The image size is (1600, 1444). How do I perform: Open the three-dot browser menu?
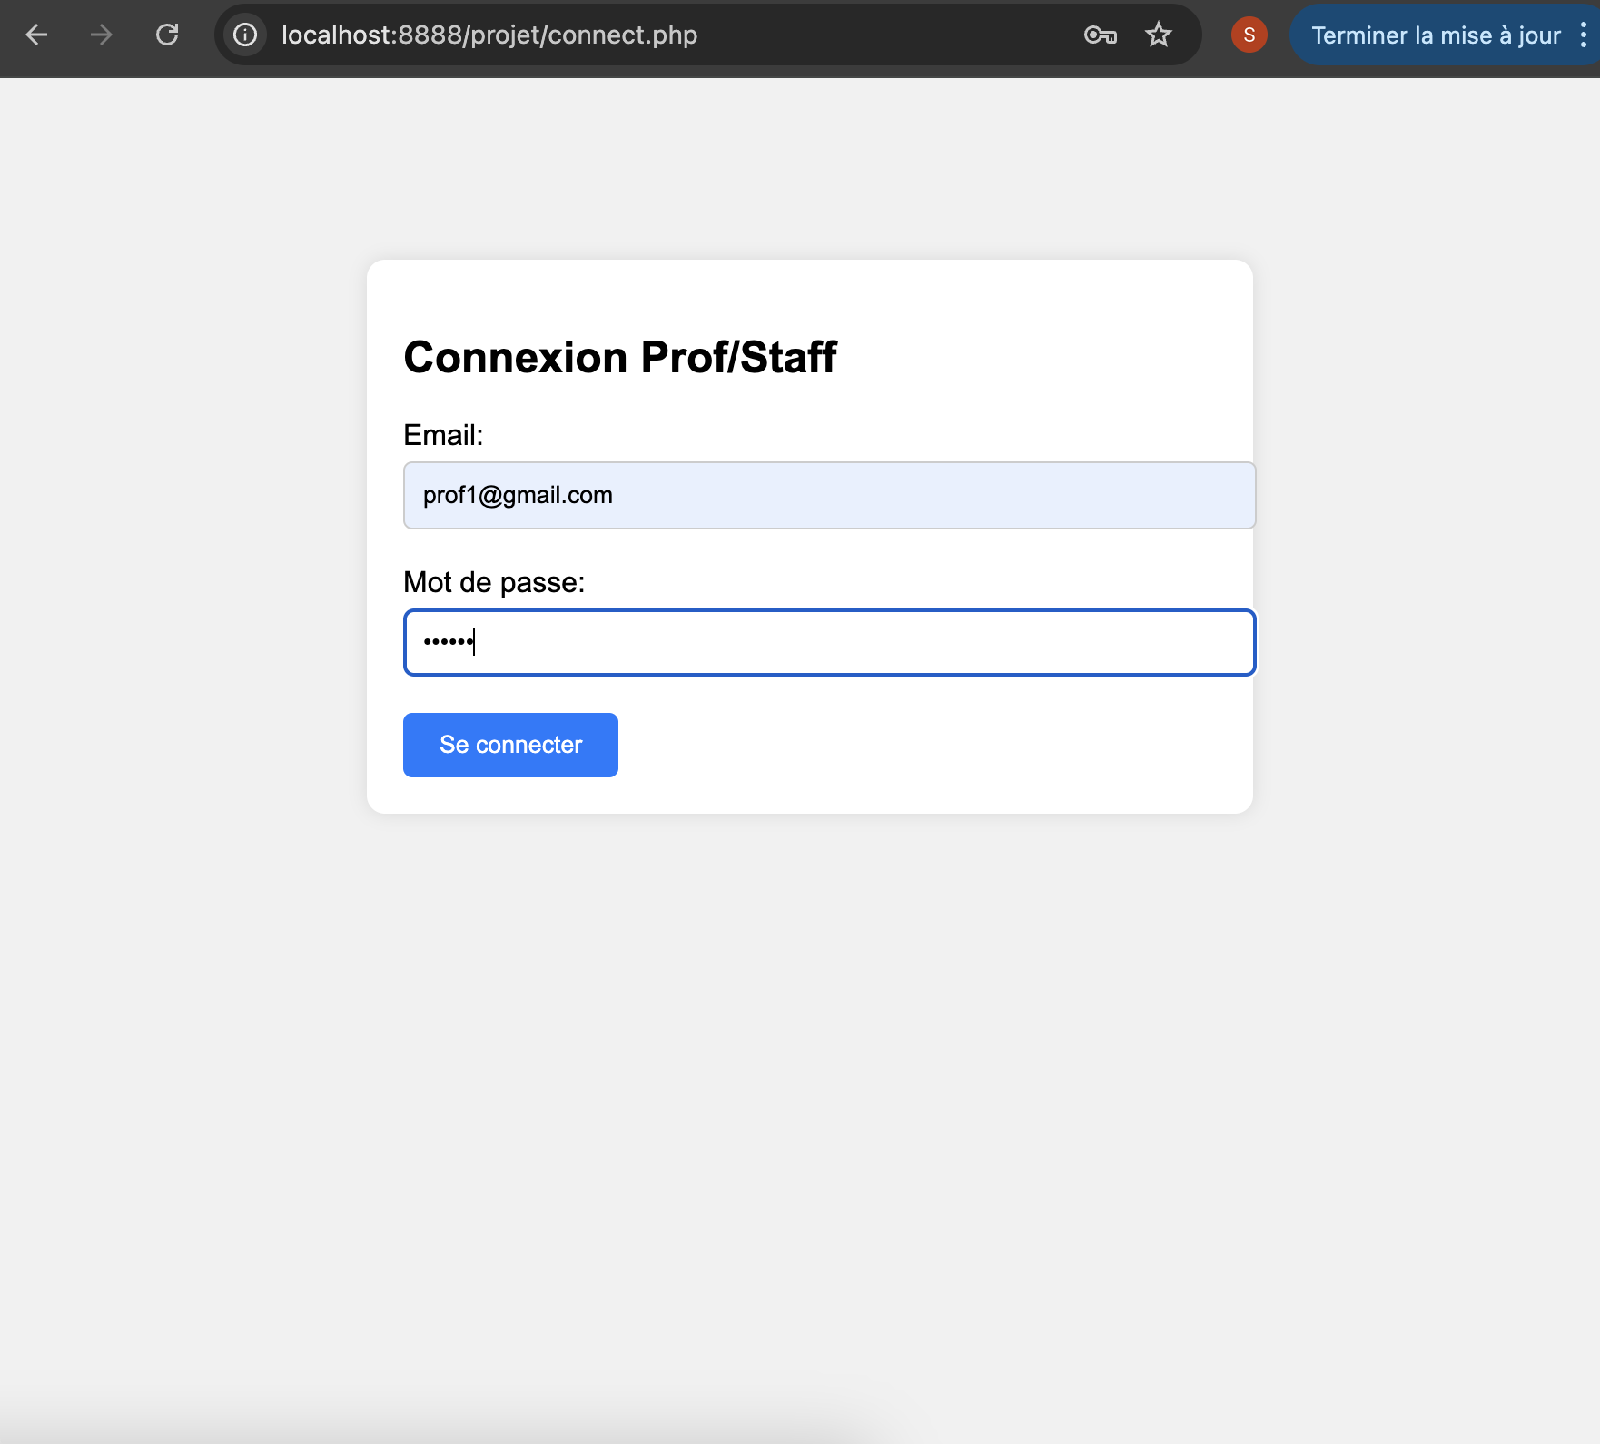1585,35
